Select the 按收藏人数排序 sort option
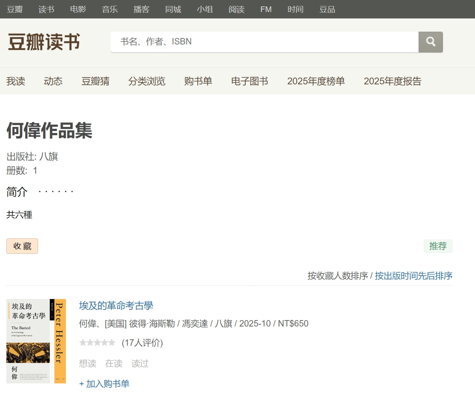This screenshot has width=475, height=412. point(338,276)
